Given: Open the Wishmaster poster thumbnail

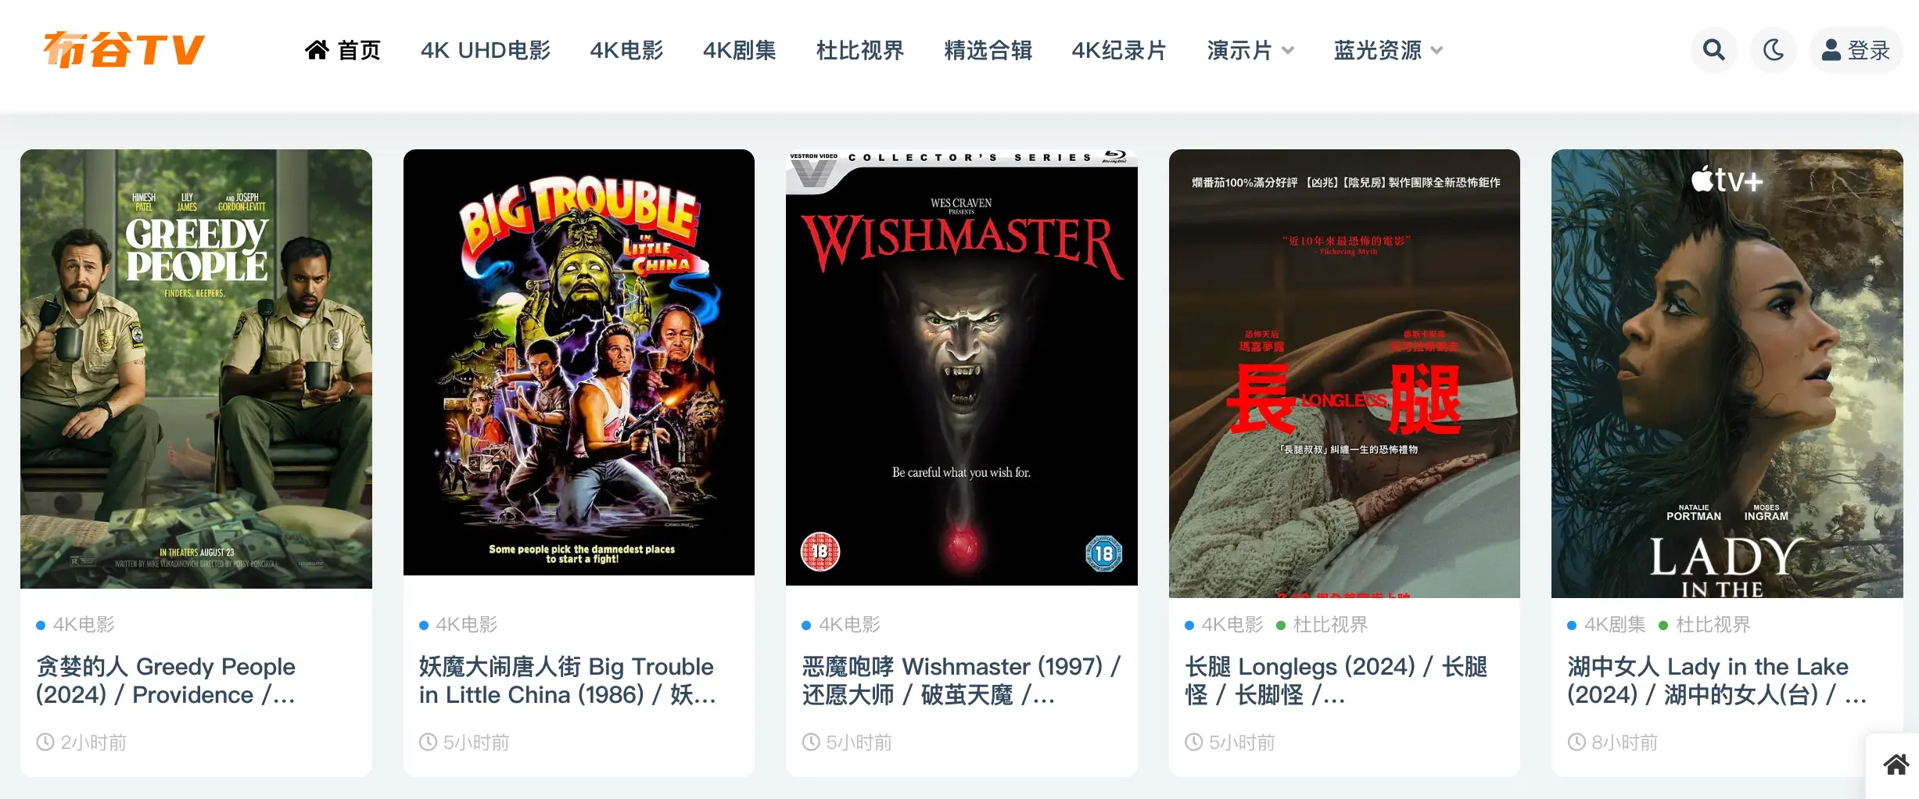Looking at the screenshot, I should tap(961, 367).
